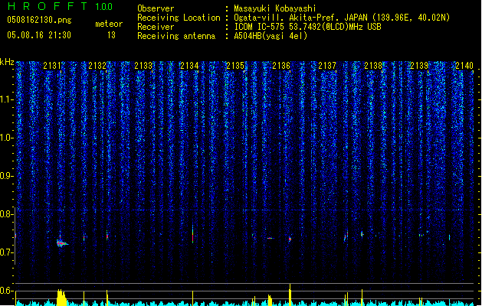Click the 2134 time marker
This screenshot has width=482, height=306.
click(x=189, y=65)
